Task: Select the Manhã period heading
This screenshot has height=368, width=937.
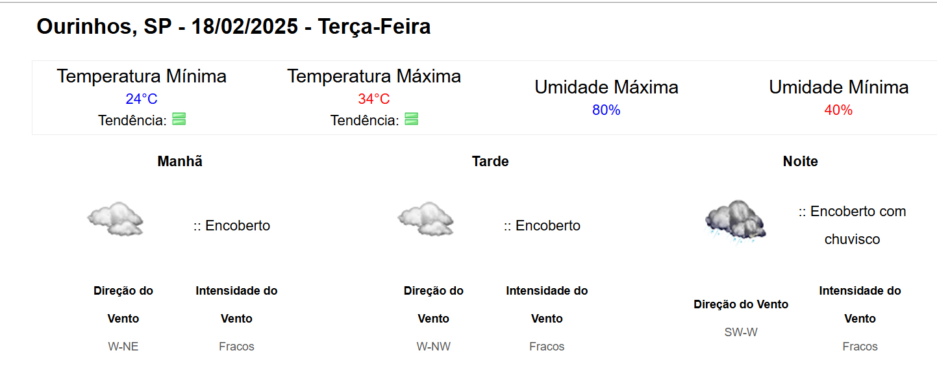Action: (x=180, y=162)
